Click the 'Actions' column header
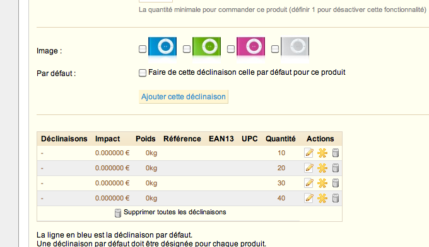Image resolution: width=429 pixels, height=247 pixels. pos(320,139)
